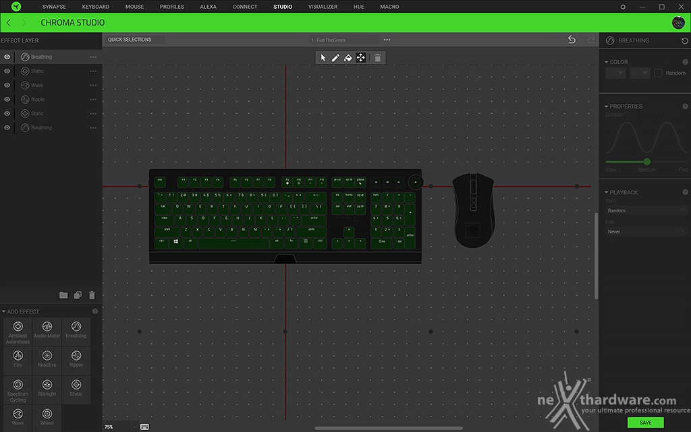691x432 pixels.
Task: Reset the Breathing effect settings
Action: [x=684, y=40]
